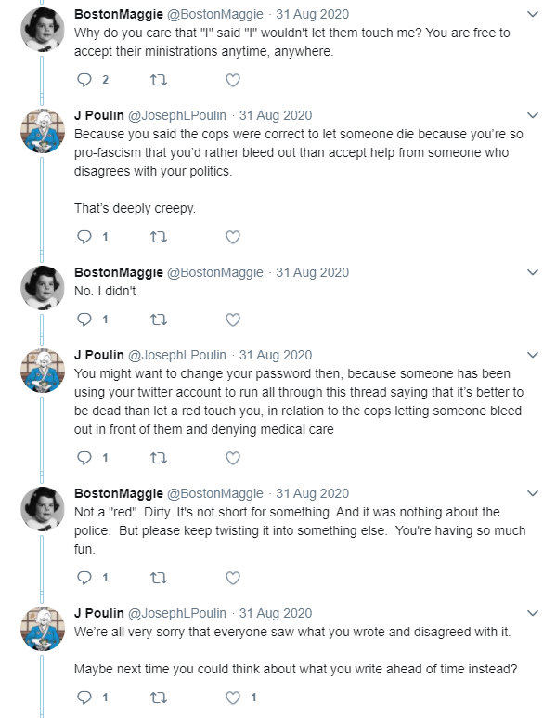Image resolution: width=556 pixels, height=718 pixels.
Task: Open chevron menu on the 'No. I didn't' tweet
Action: (x=533, y=272)
